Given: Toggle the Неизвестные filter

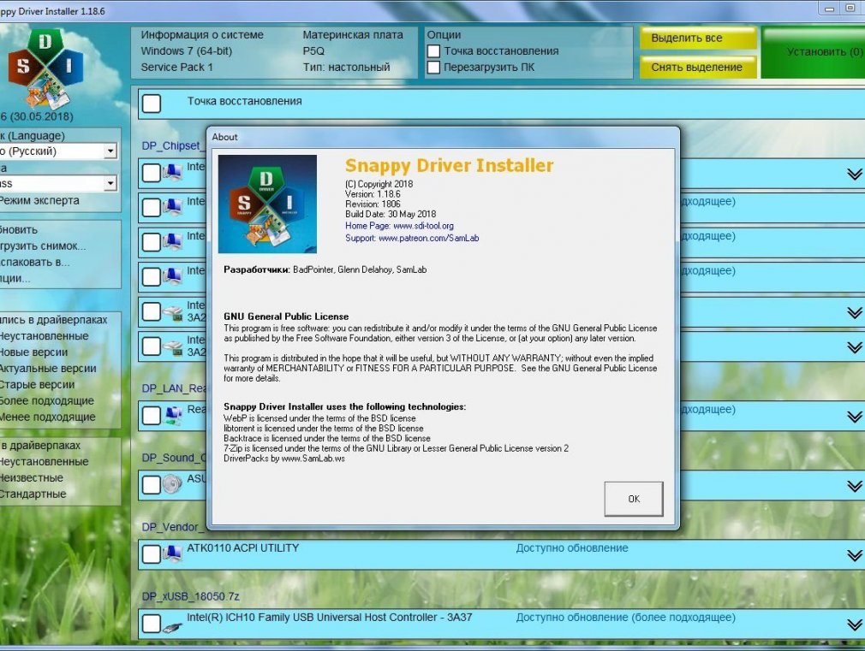Looking at the screenshot, I should coord(32,478).
